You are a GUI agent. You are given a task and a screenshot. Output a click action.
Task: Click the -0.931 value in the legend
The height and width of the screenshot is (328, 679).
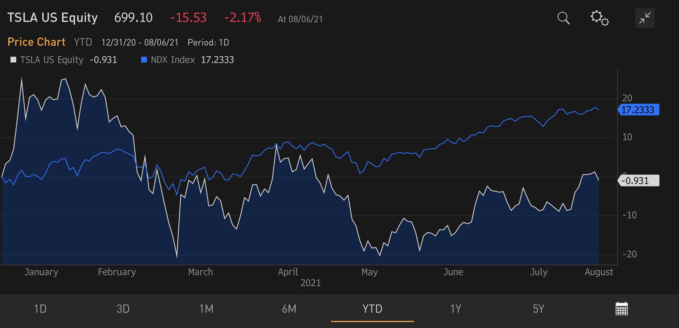click(103, 60)
